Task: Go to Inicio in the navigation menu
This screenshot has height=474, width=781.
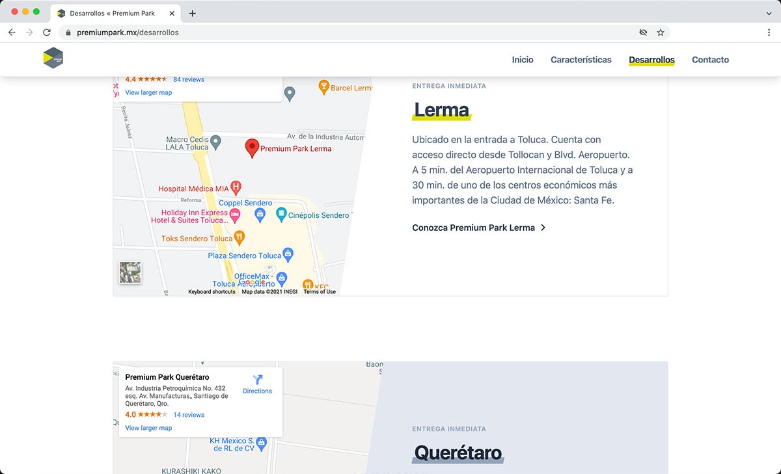Action: tap(523, 60)
